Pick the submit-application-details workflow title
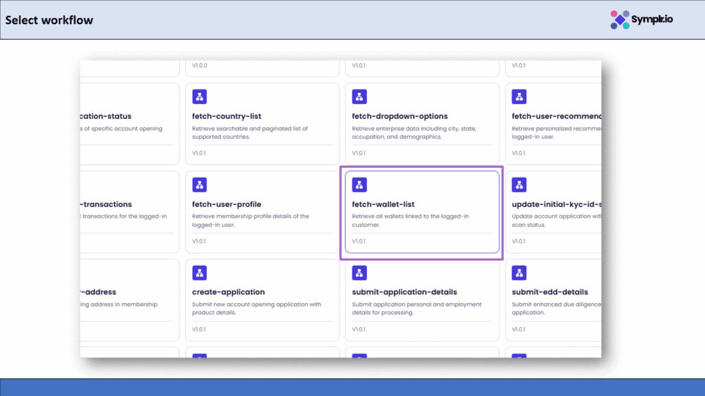Viewport: 705px width, 396px height. click(x=404, y=292)
